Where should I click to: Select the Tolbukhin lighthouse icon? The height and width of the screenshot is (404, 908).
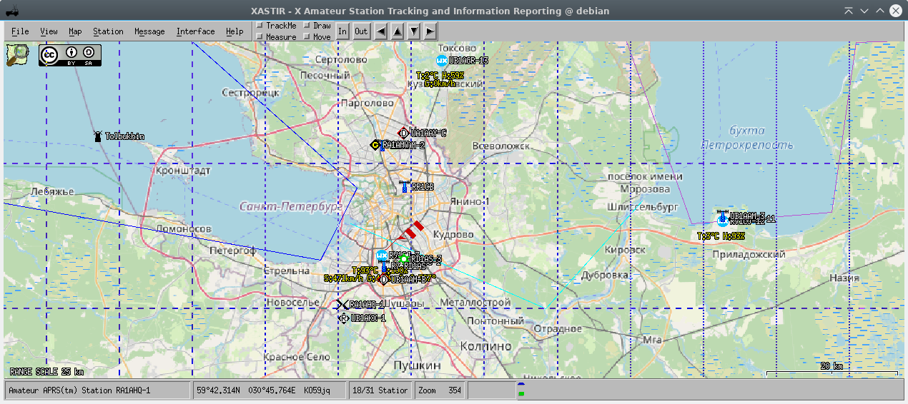pos(98,136)
